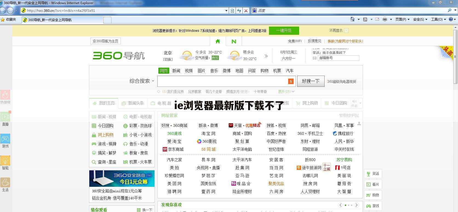458x212 pixels.
Task: Click the IE back navigation button
Action: [3, 10]
